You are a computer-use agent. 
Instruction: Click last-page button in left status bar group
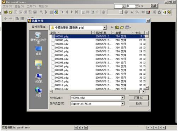[x=86, y=127]
